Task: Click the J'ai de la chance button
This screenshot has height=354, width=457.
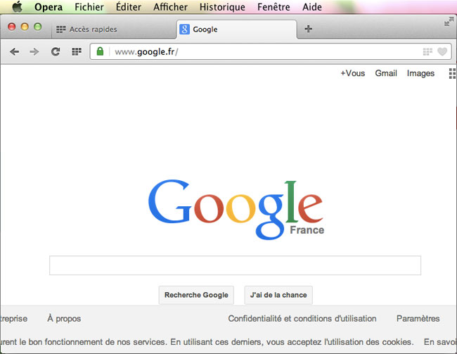Action: coord(278,295)
